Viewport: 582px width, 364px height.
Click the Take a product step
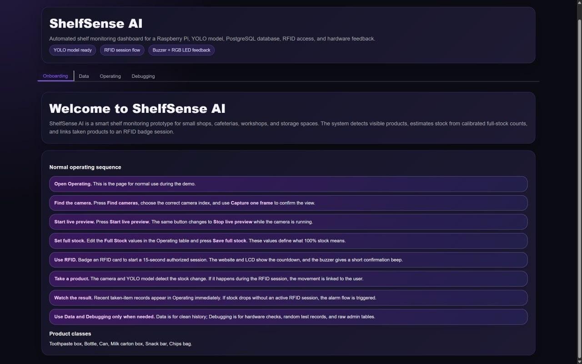(288, 279)
